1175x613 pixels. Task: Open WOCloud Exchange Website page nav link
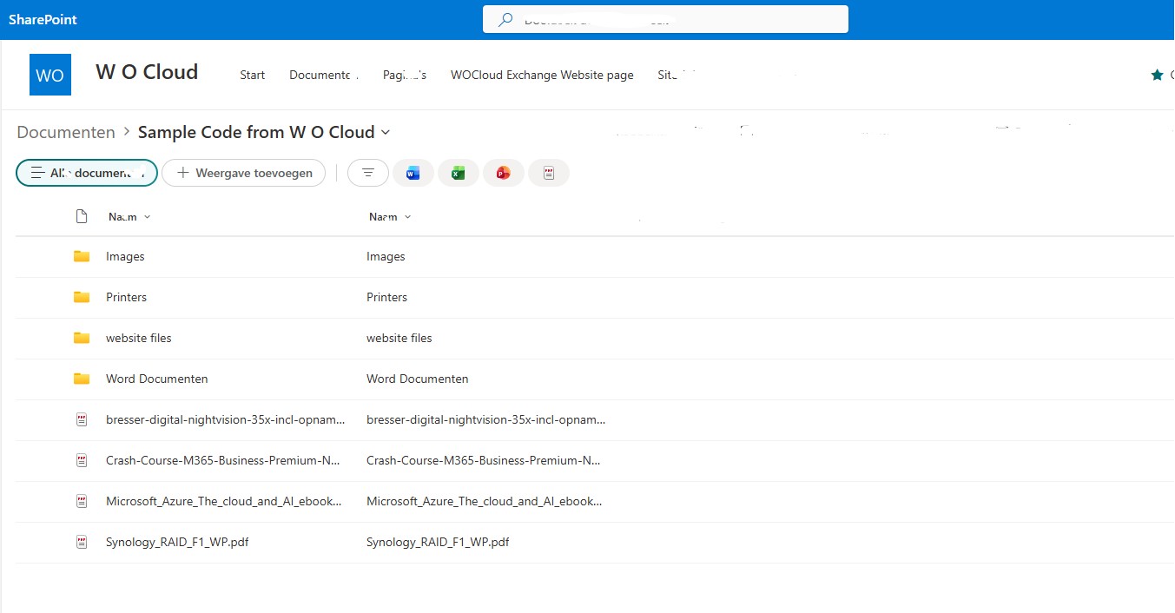tap(542, 76)
